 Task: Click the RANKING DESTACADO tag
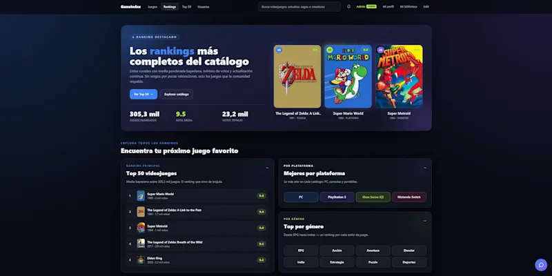click(155, 37)
